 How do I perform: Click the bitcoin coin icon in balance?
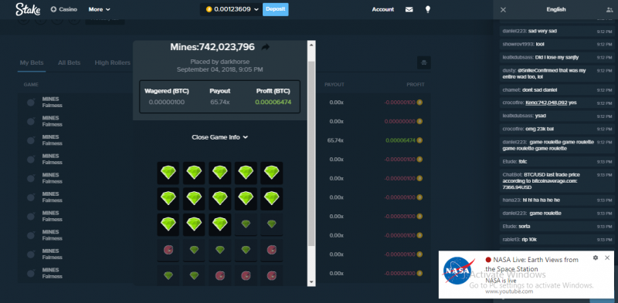(209, 9)
